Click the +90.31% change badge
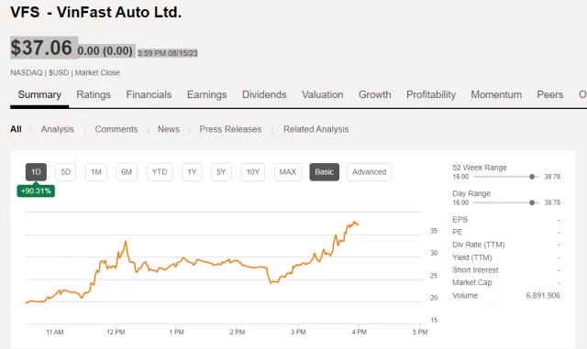Viewport: 587px width, 349px height. tap(36, 191)
